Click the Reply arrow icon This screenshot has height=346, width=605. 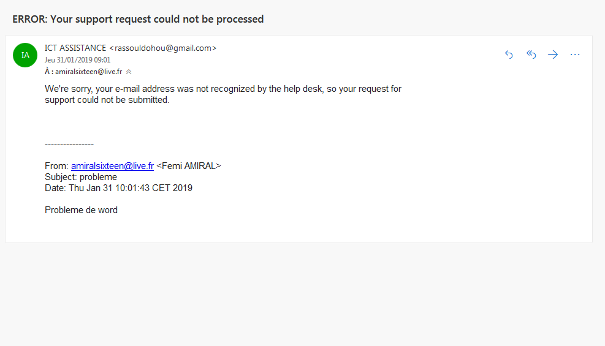[x=509, y=55]
